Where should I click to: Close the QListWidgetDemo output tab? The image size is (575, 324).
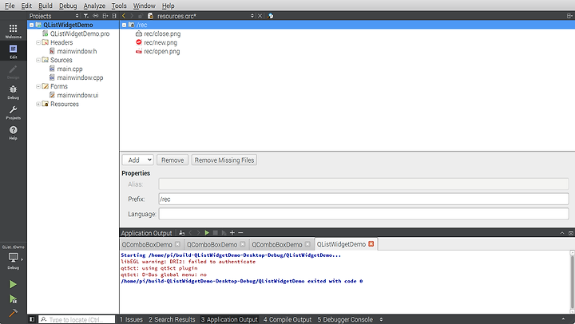tap(371, 243)
